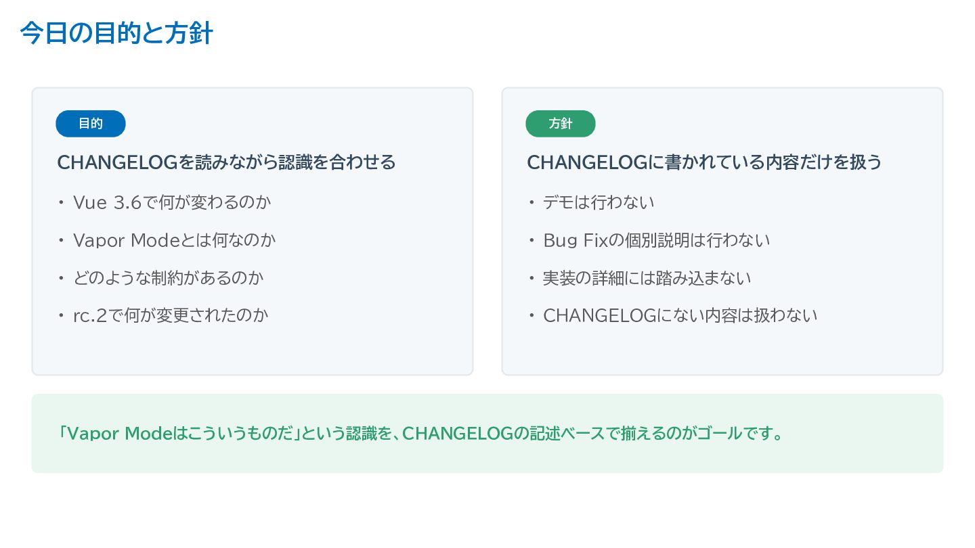Click the bullet dot before rc.2 item

[62, 315]
